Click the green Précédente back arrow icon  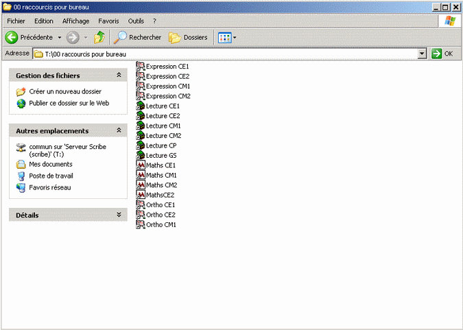[x=12, y=38]
